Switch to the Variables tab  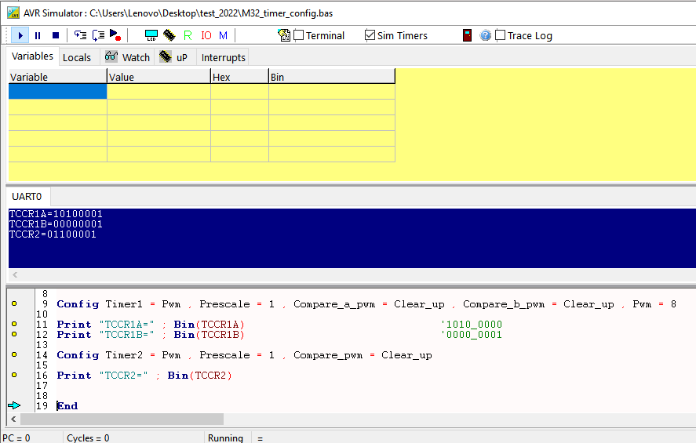(32, 56)
